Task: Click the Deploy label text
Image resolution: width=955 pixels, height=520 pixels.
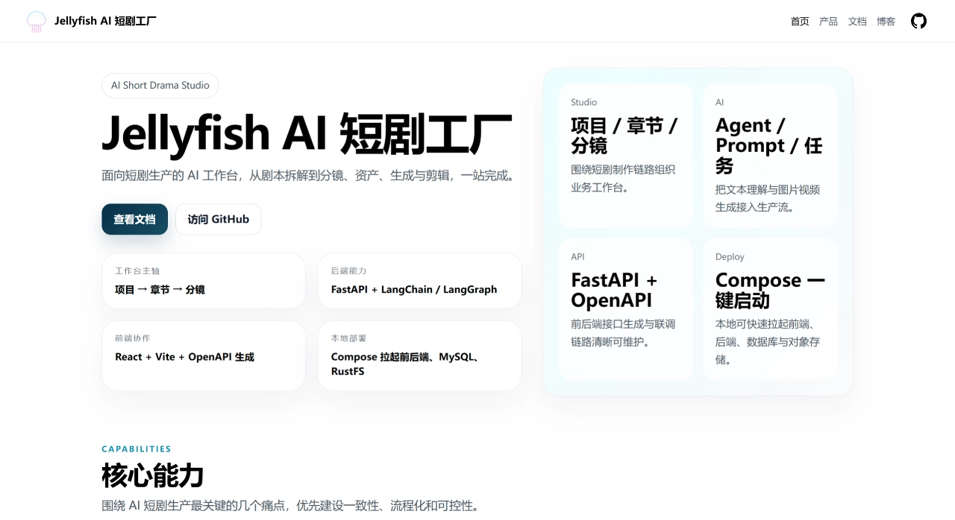Action: (x=730, y=257)
